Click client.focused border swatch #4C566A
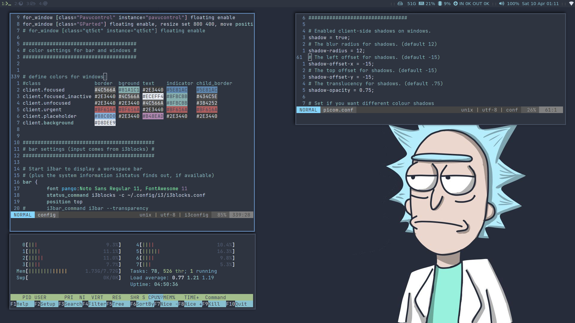Image resolution: width=575 pixels, height=323 pixels. point(105,90)
